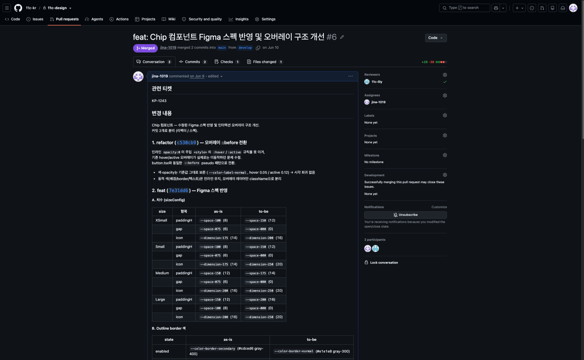Click 11c-kr organization breadcrumb

pyautogui.click(x=31, y=8)
